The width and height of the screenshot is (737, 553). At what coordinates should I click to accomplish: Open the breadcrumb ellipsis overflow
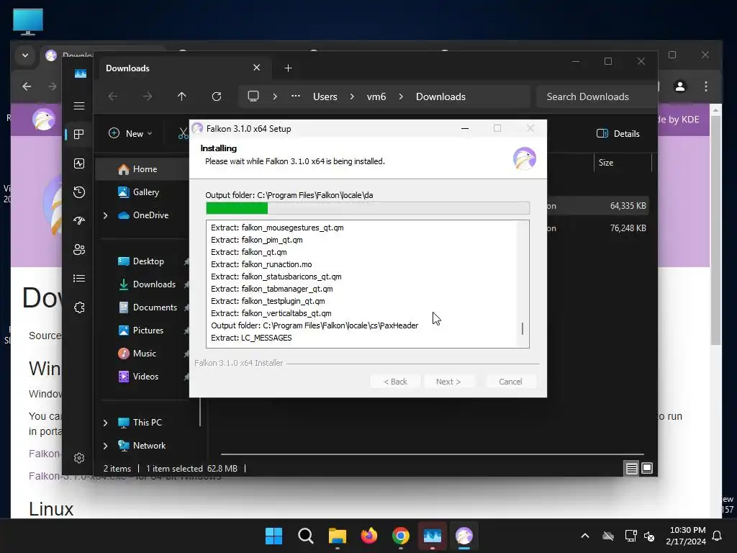(295, 96)
